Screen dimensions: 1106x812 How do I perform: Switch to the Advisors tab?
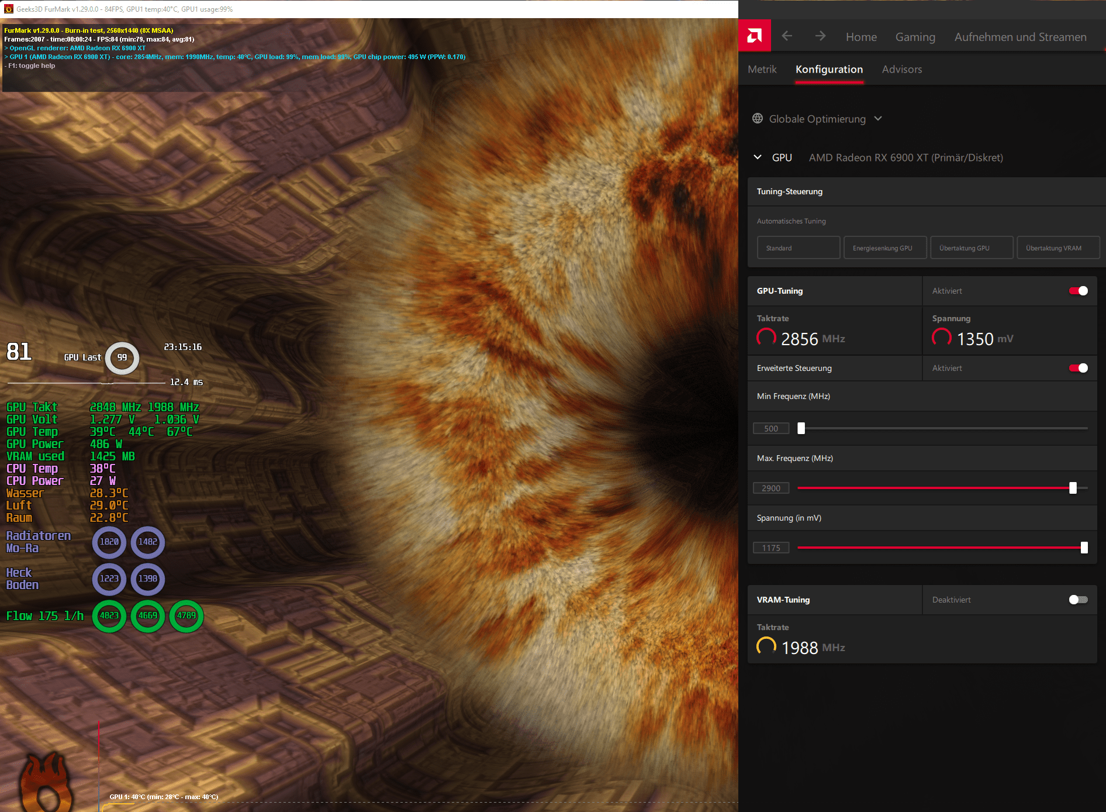[902, 69]
